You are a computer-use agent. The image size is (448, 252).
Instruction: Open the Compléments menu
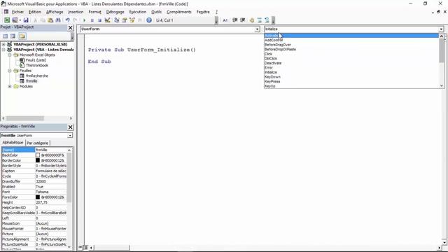pyautogui.click(x=179, y=12)
